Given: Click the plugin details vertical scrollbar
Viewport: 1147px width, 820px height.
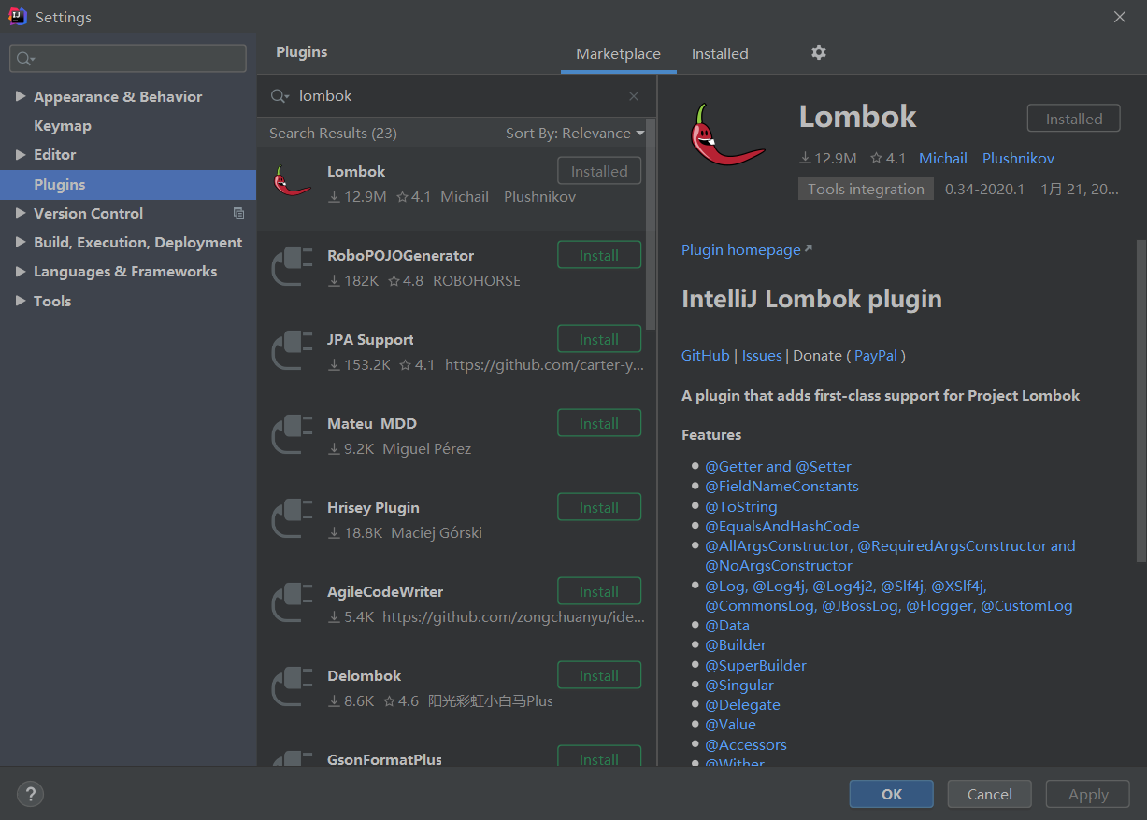Looking at the screenshot, I should [1140, 400].
